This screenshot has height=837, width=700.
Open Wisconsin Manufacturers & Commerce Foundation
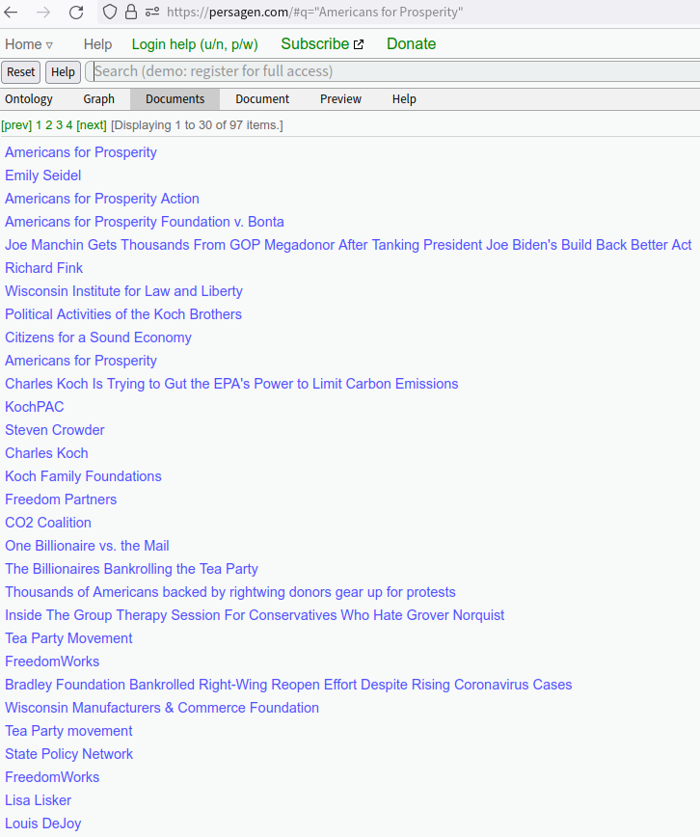click(162, 707)
